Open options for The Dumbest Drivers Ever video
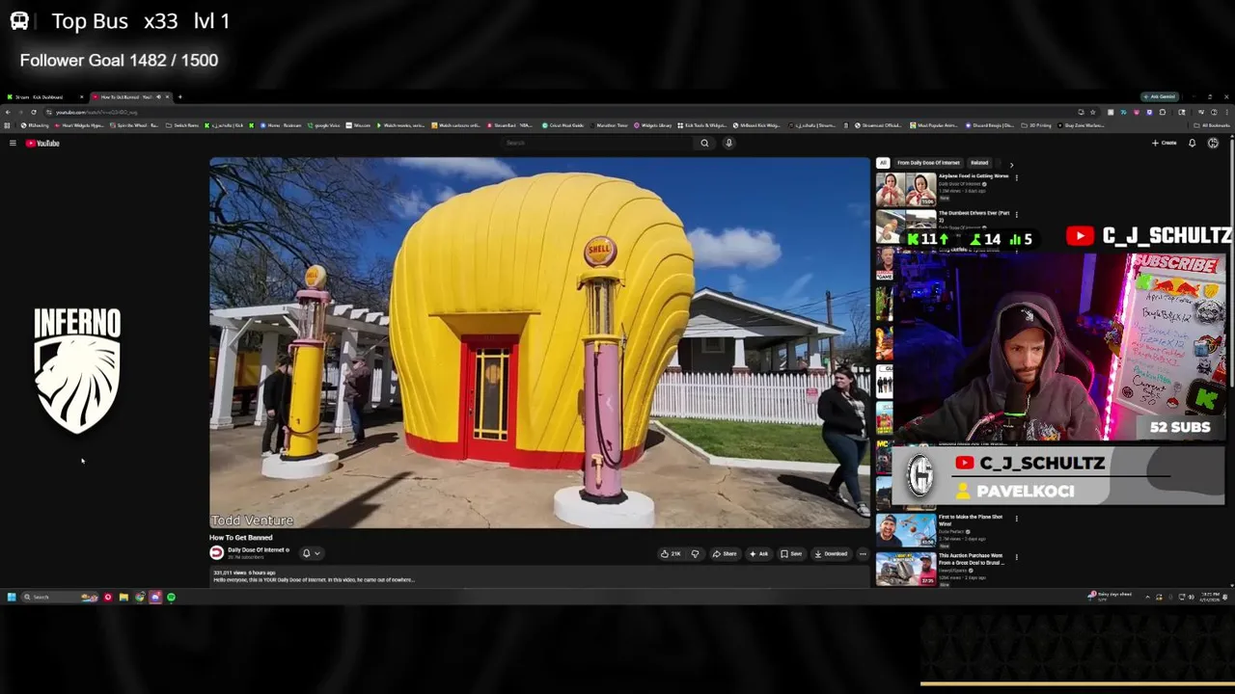The image size is (1235, 694). click(1016, 214)
